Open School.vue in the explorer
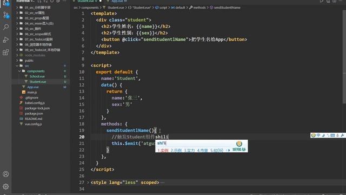 [37, 76]
